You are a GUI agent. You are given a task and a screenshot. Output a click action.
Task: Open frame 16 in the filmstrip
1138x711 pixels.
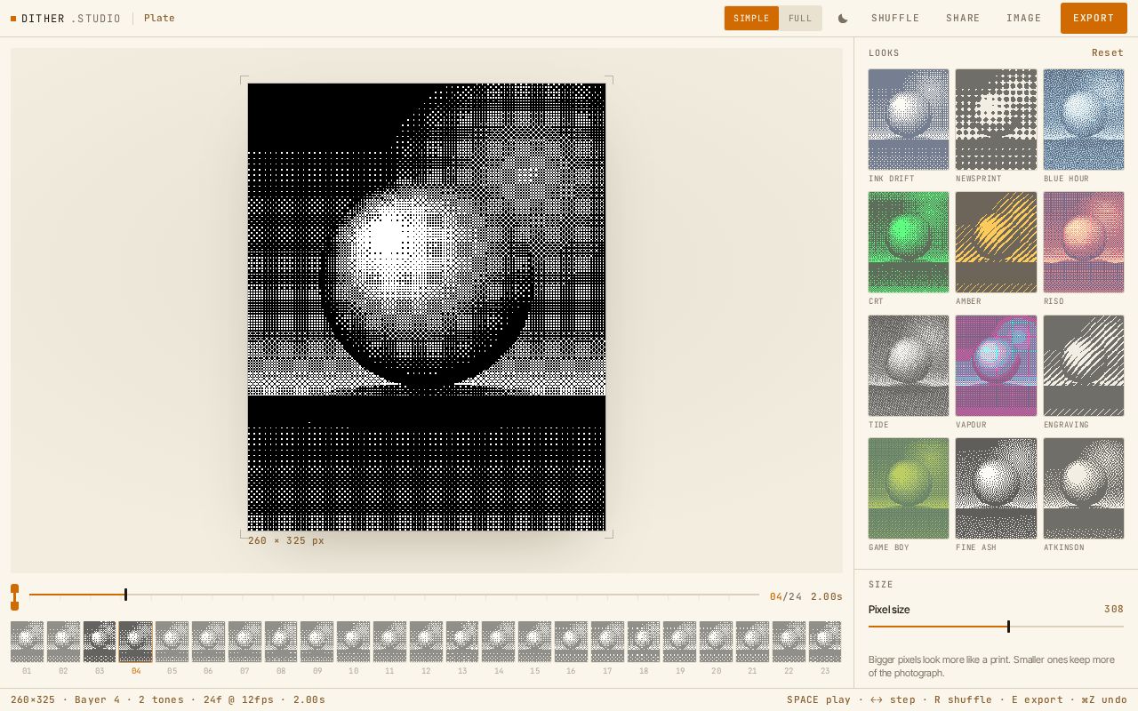(571, 642)
